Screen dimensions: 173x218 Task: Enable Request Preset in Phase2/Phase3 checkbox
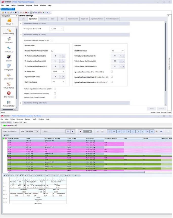pos(52,51)
